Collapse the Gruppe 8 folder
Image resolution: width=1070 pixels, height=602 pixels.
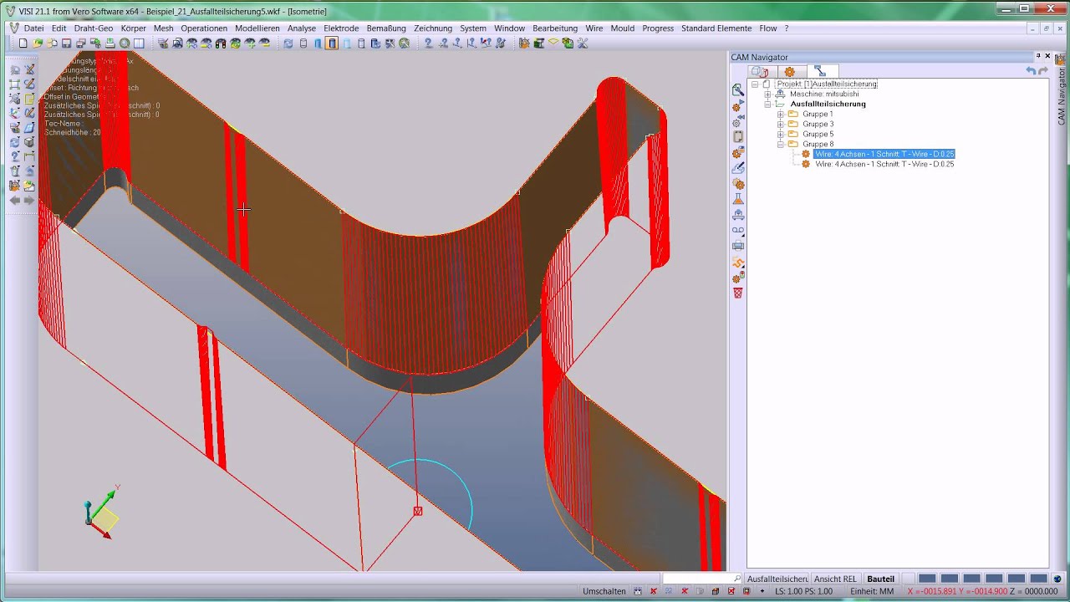coord(781,145)
